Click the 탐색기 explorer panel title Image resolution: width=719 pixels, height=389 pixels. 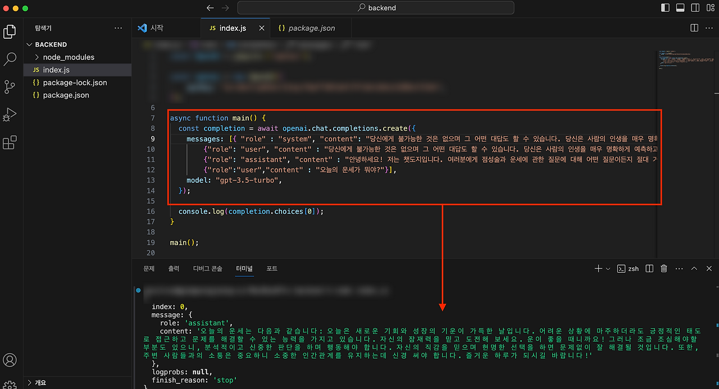tap(43, 28)
